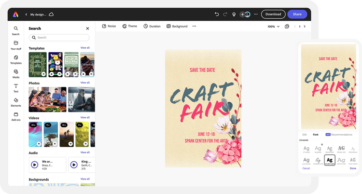Open the Search panel in the sidebar
This screenshot has height=194, width=362.
(x=16, y=30)
